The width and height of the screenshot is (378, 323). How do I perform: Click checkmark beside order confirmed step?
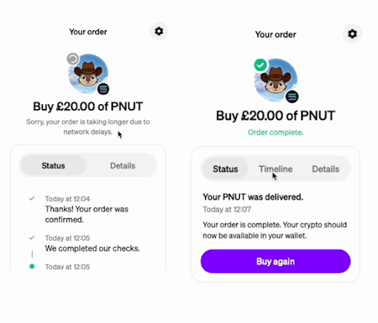[32, 198]
